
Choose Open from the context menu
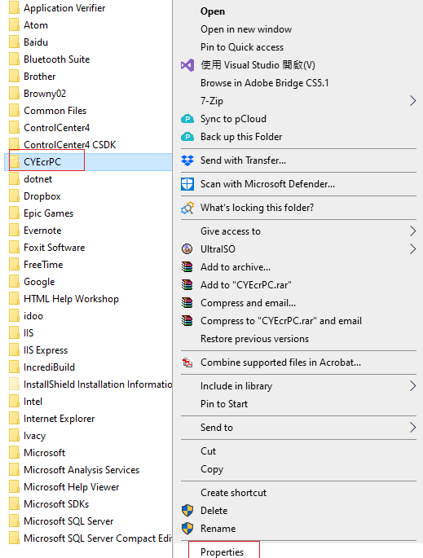[x=213, y=11]
